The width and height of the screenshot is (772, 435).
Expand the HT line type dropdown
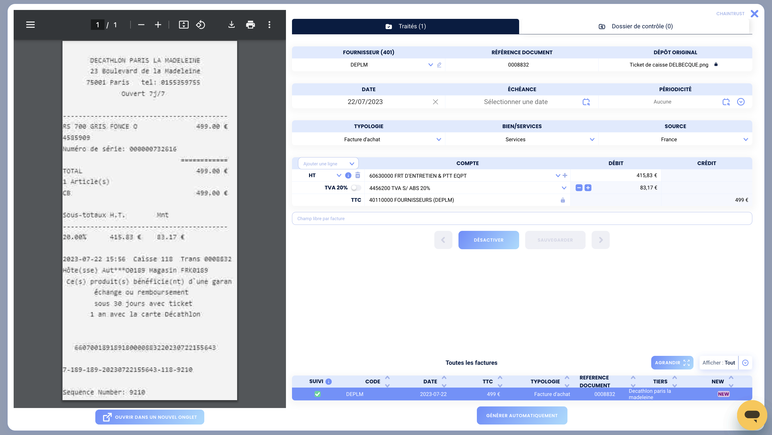click(x=339, y=175)
